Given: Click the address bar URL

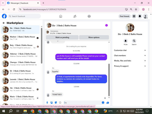Looking at the screenshot, I should click(45, 9).
